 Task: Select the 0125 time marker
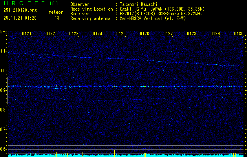(121, 34)
